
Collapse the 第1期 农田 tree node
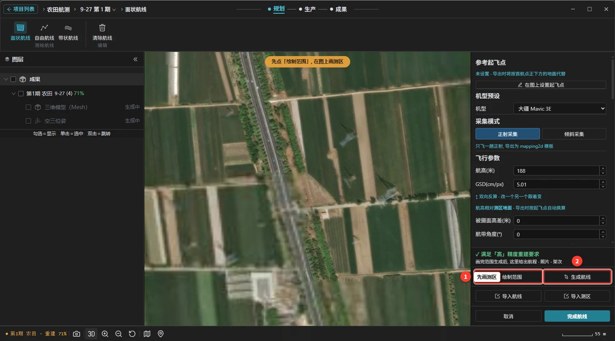pos(14,93)
